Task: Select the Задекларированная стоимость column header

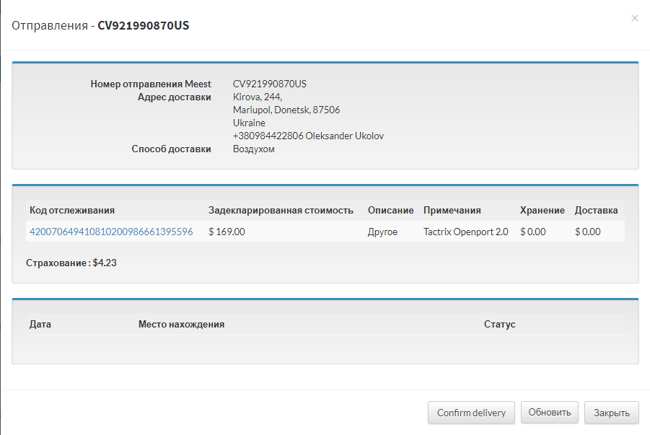Action: 281,210
